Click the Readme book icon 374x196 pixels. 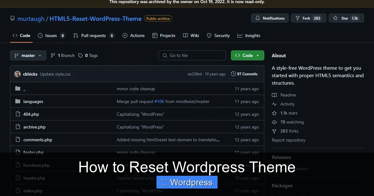tap(274, 95)
